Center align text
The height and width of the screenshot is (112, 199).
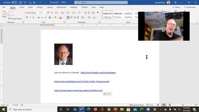click(x=72, y=17)
